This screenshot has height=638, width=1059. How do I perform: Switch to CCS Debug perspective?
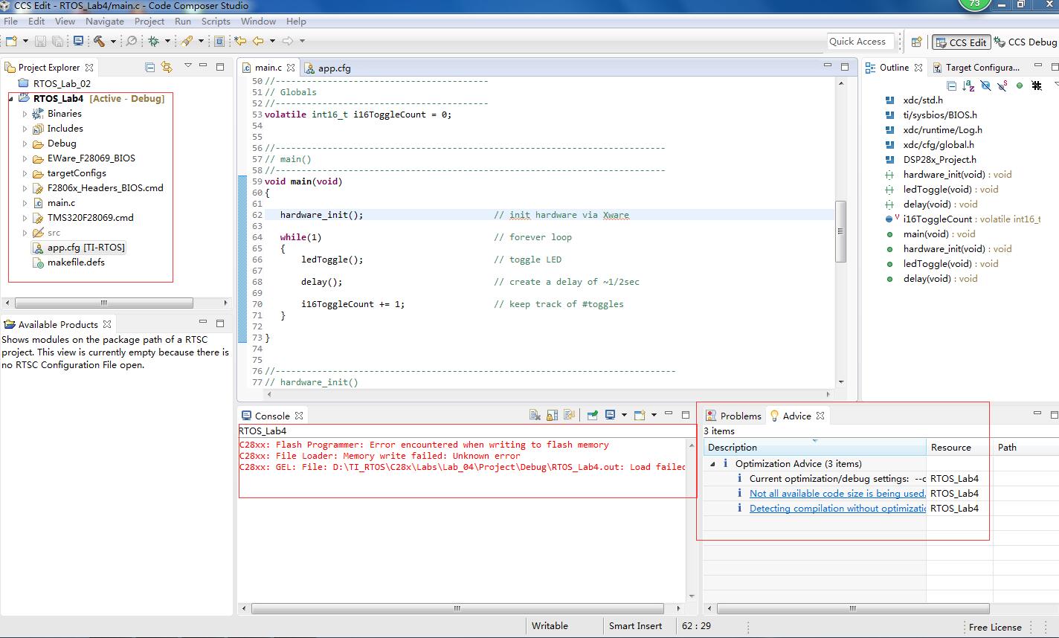(x=1026, y=42)
